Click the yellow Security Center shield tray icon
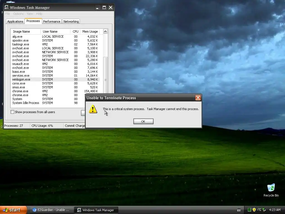The image size is (285, 214). (254, 210)
